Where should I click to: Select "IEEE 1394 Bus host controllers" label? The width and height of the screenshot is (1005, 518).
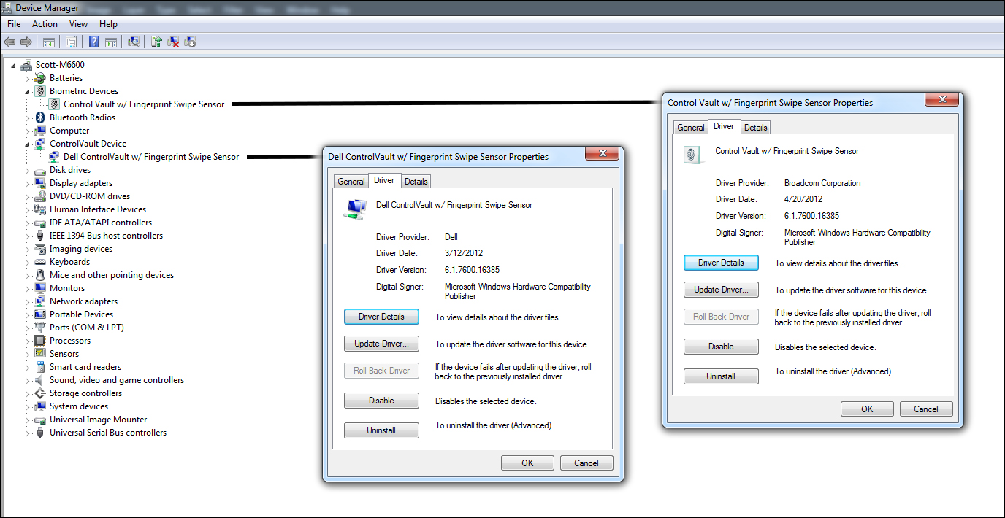pyautogui.click(x=106, y=236)
